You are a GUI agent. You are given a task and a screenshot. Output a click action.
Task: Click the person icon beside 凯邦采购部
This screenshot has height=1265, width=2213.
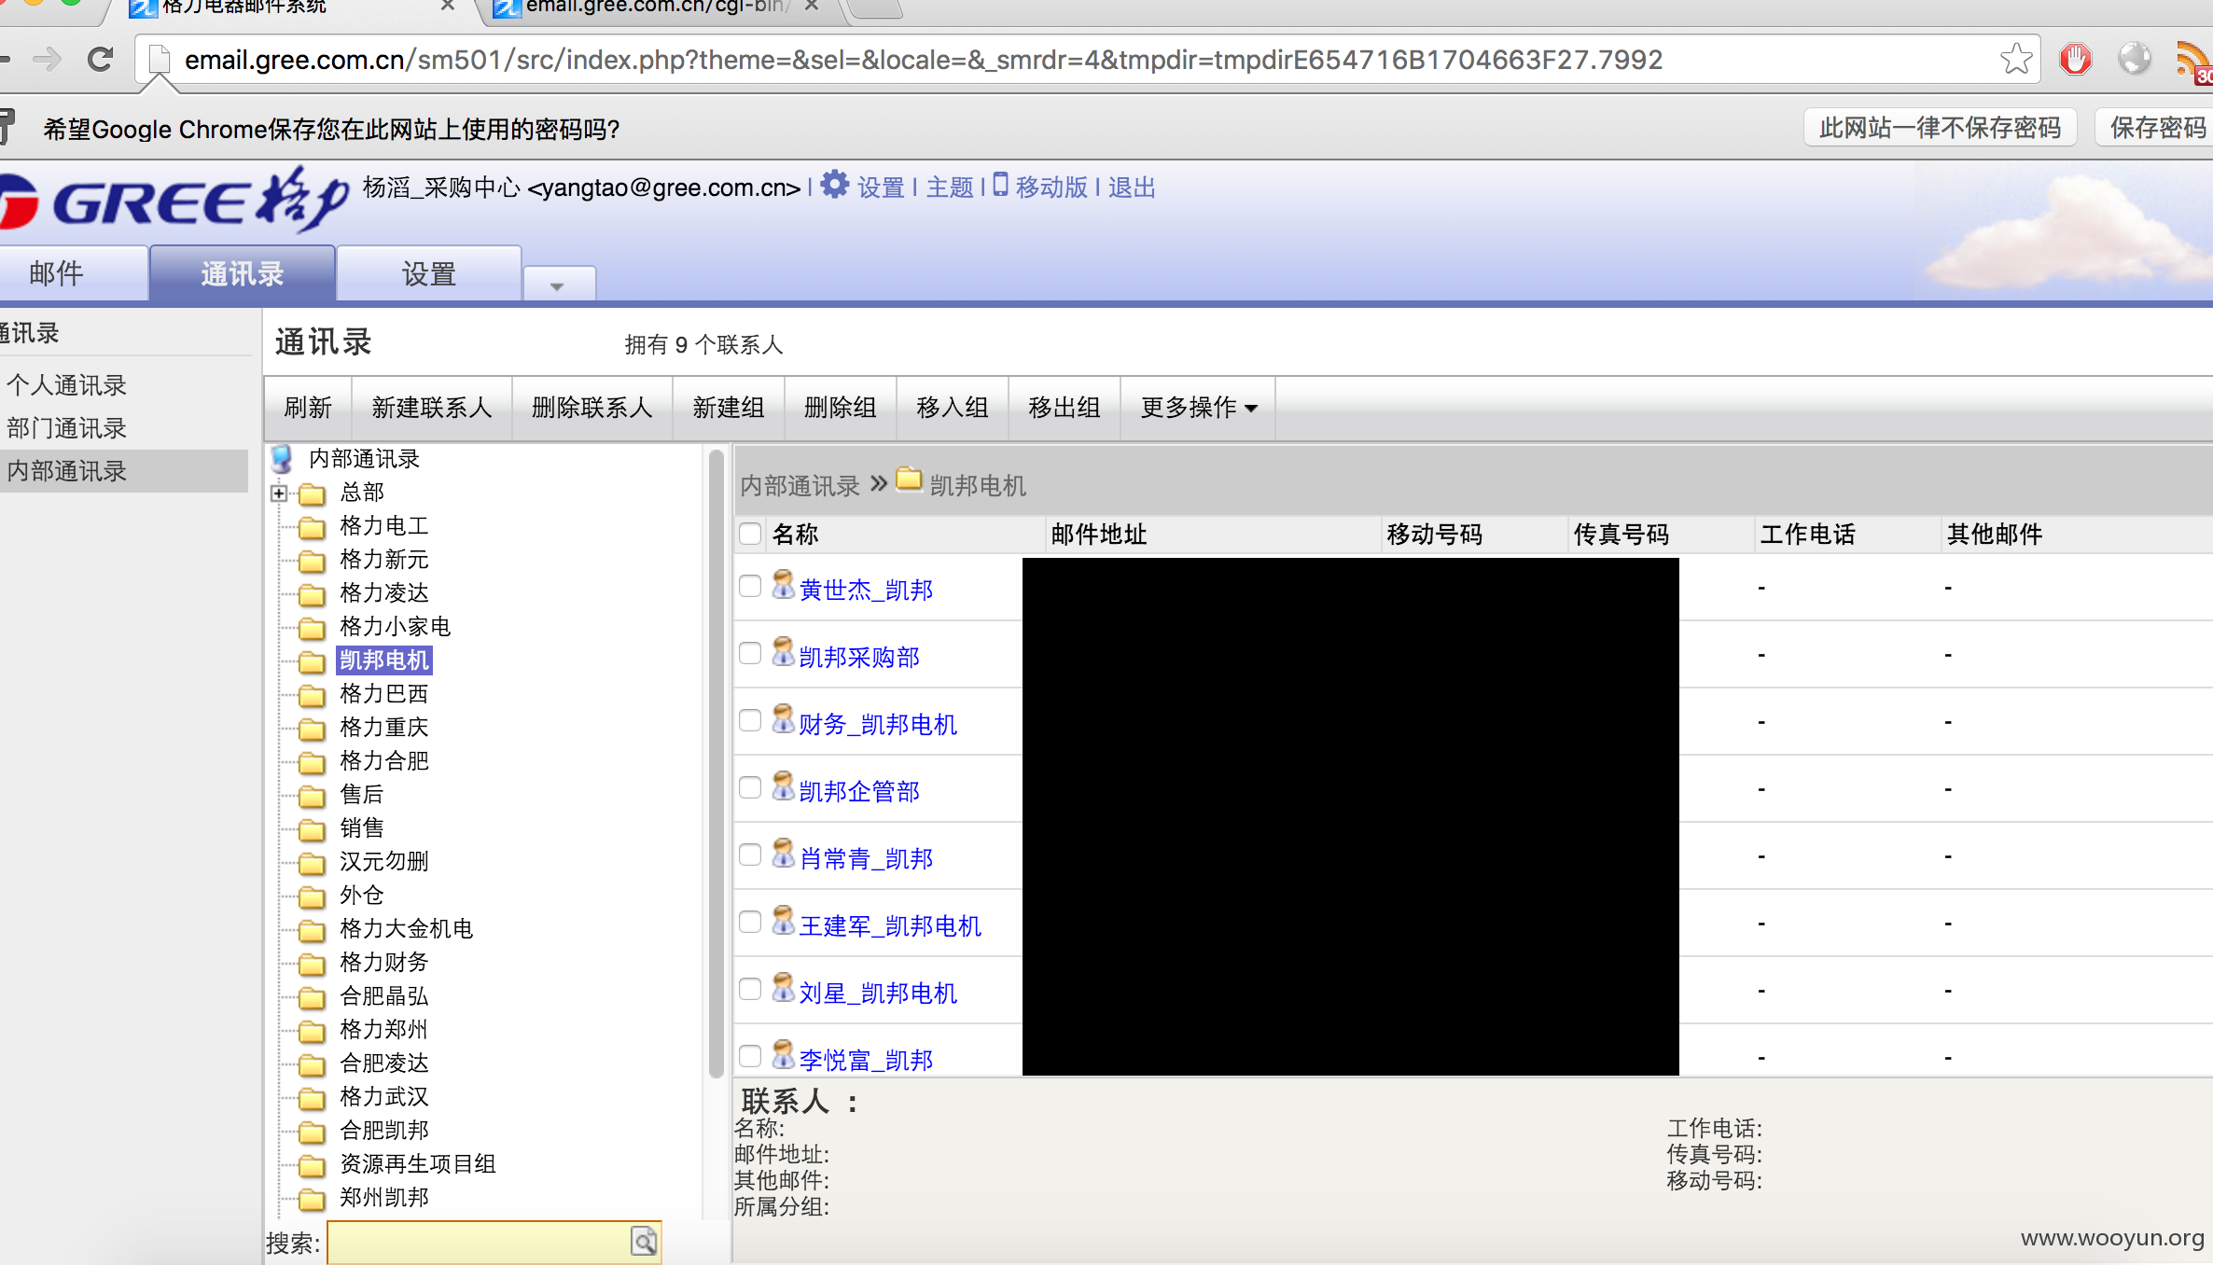783,652
